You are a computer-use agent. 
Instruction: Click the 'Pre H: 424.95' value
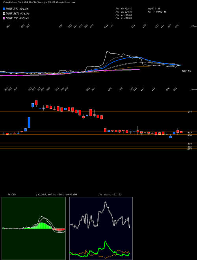pos(124,12)
